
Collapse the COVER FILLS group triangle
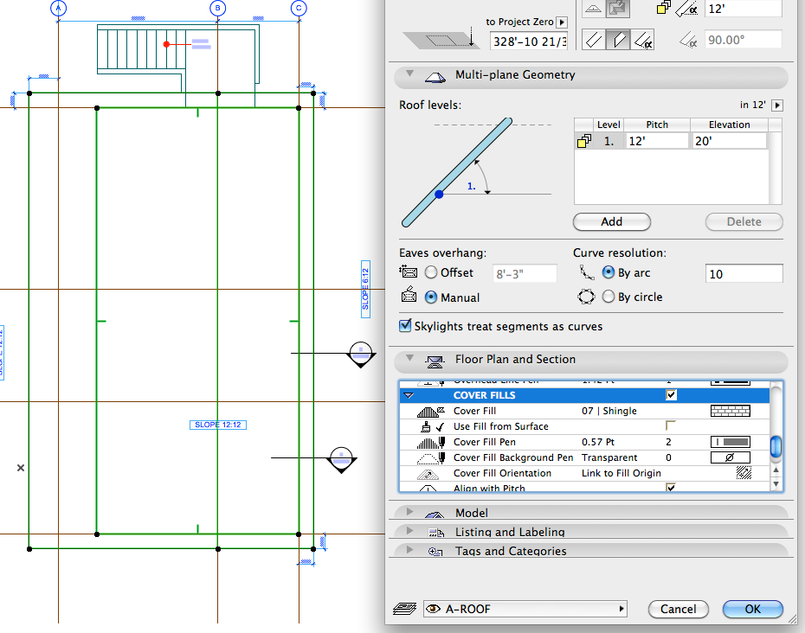coord(409,395)
